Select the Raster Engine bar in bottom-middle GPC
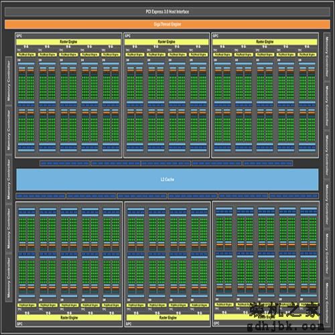Viewport: 335px width, 335px height. 167,318
